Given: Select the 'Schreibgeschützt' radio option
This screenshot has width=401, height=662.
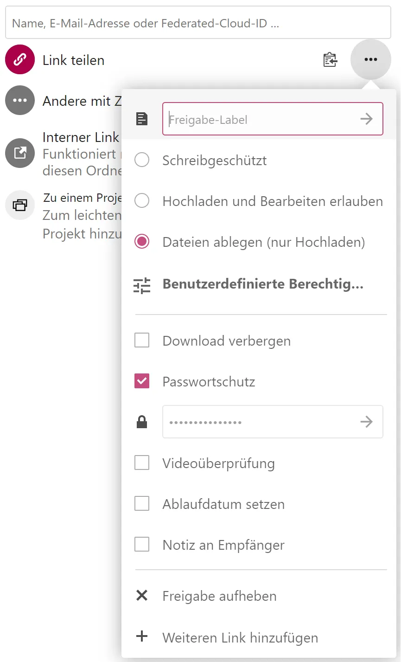Looking at the screenshot, I should [142, 160].
